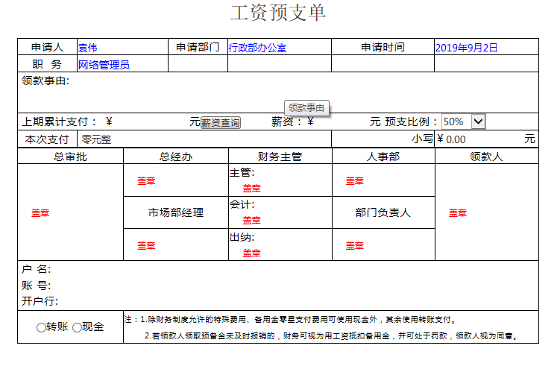Image resolution: width=560 pixels, height=366 pixels.
Task: Click 盖章 directly under 总经办 header
Action: (146, 180)
